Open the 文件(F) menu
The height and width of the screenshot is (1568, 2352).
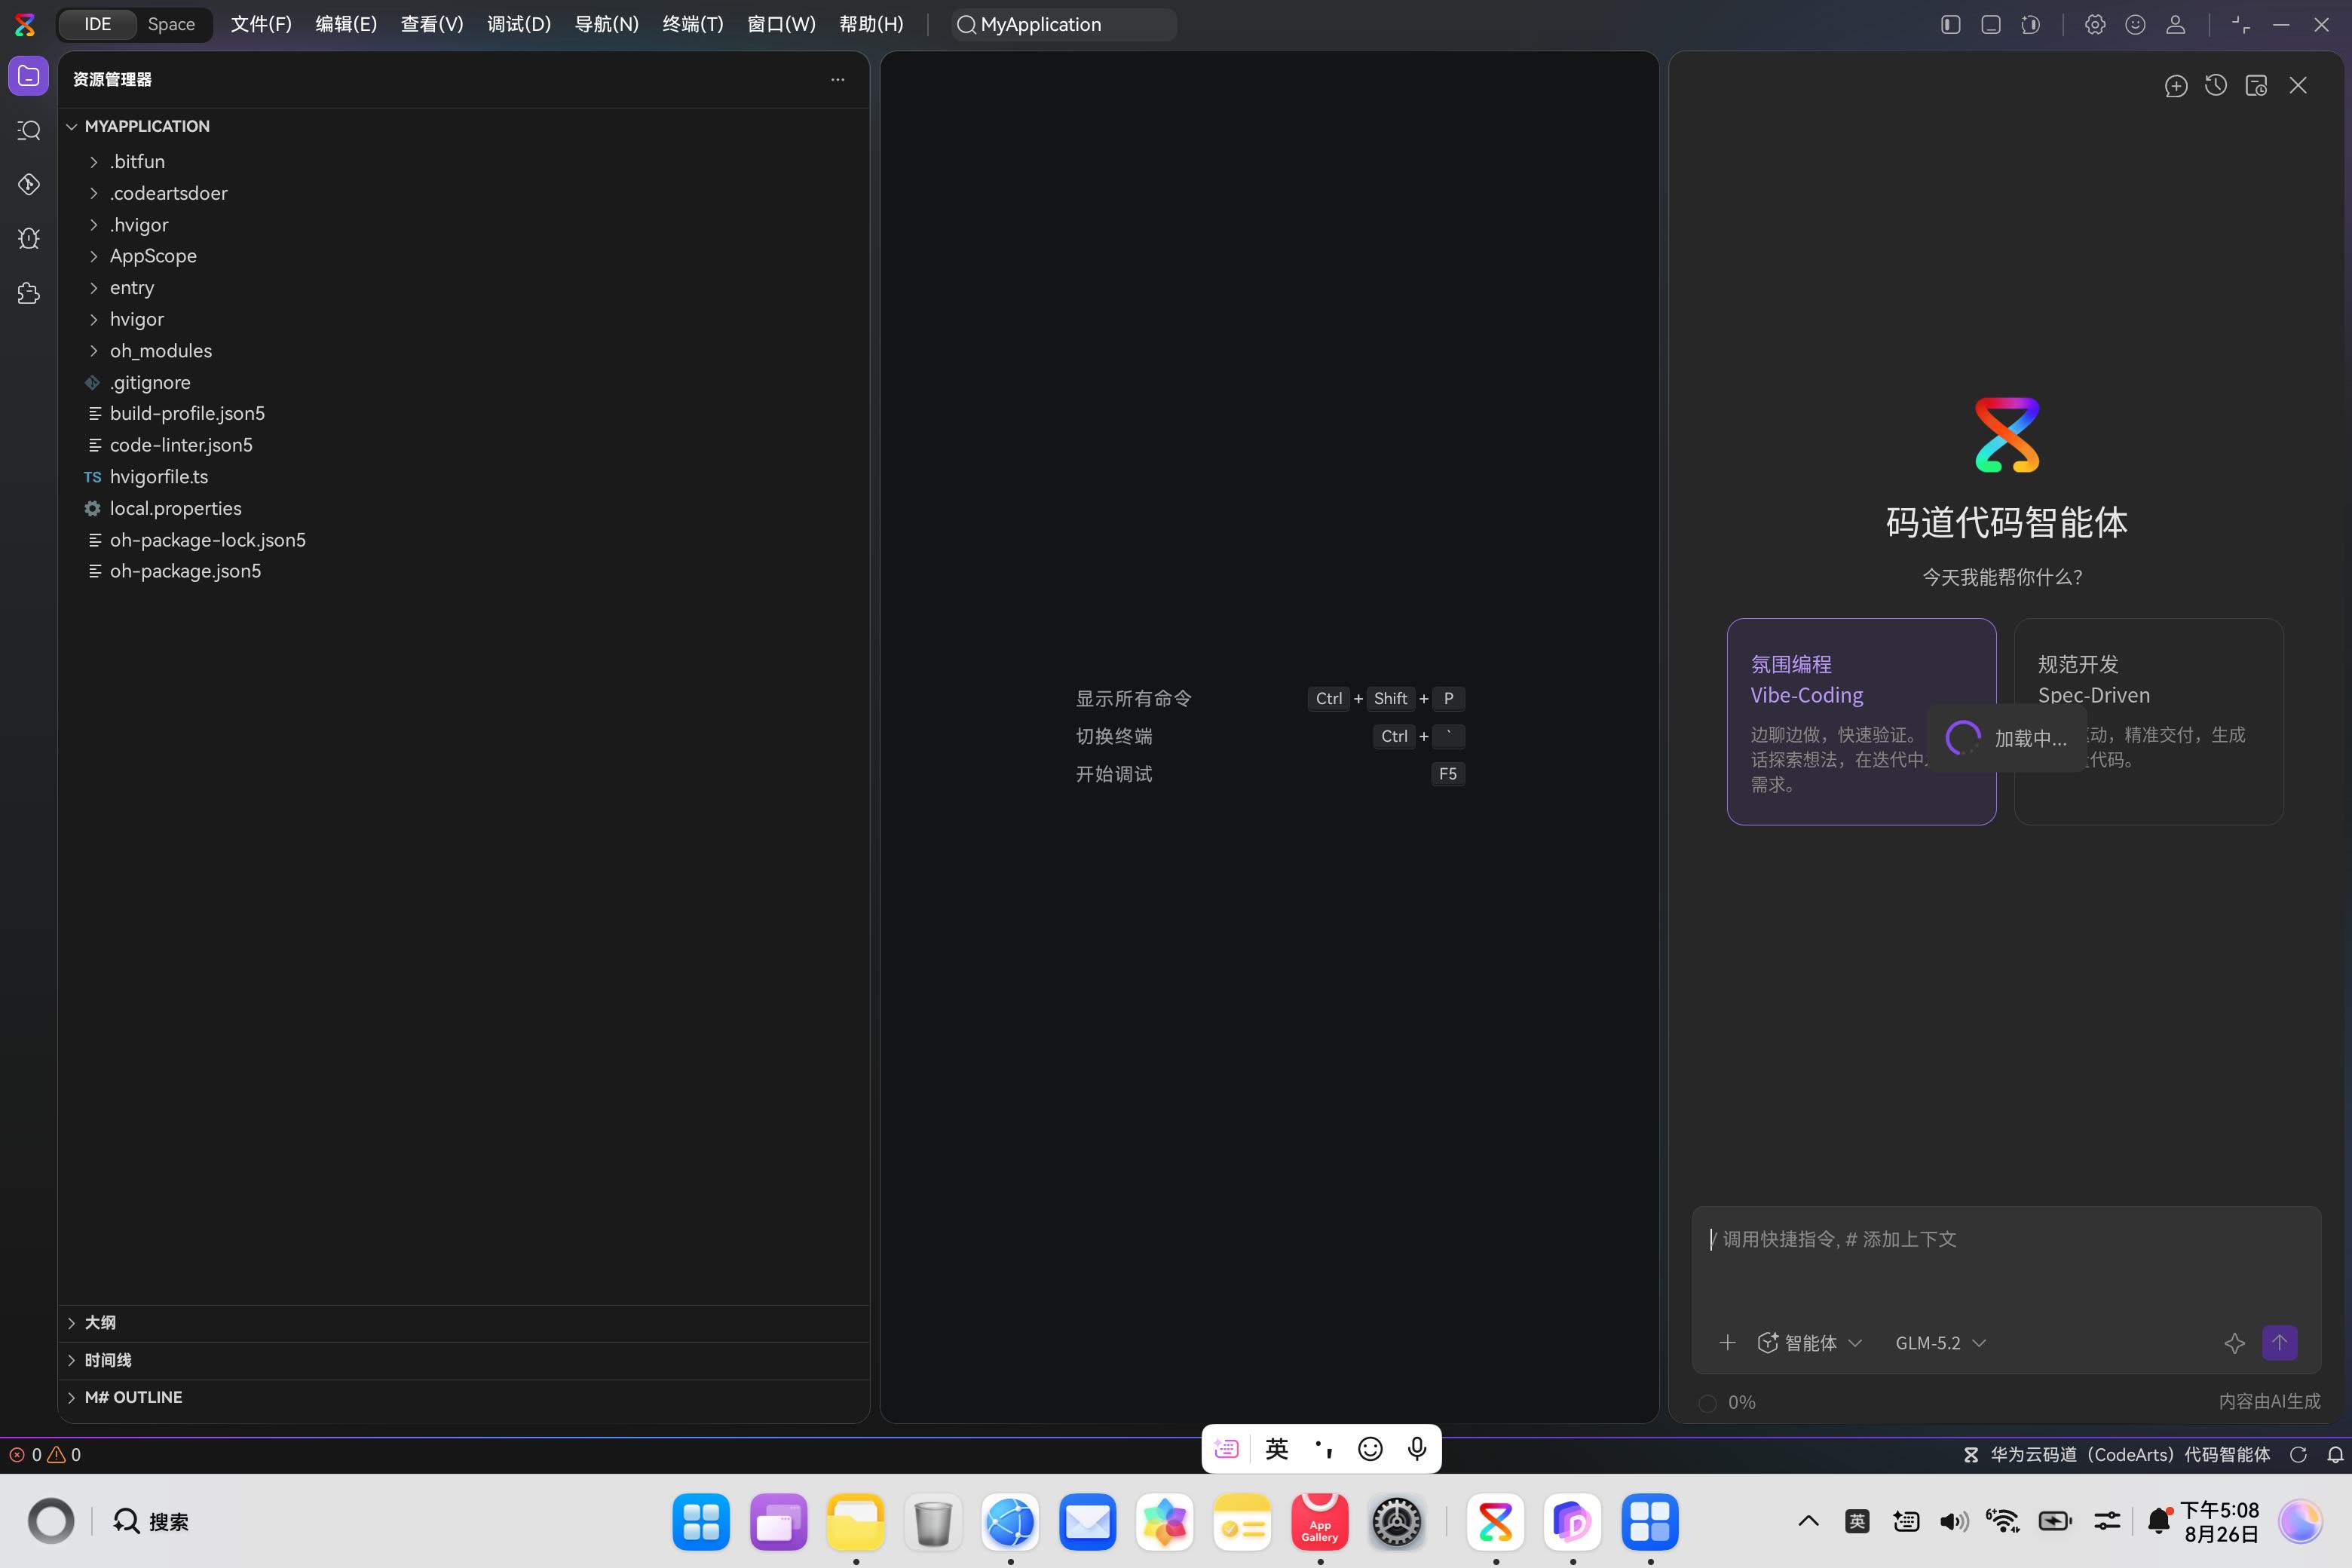tap(261, 24)
